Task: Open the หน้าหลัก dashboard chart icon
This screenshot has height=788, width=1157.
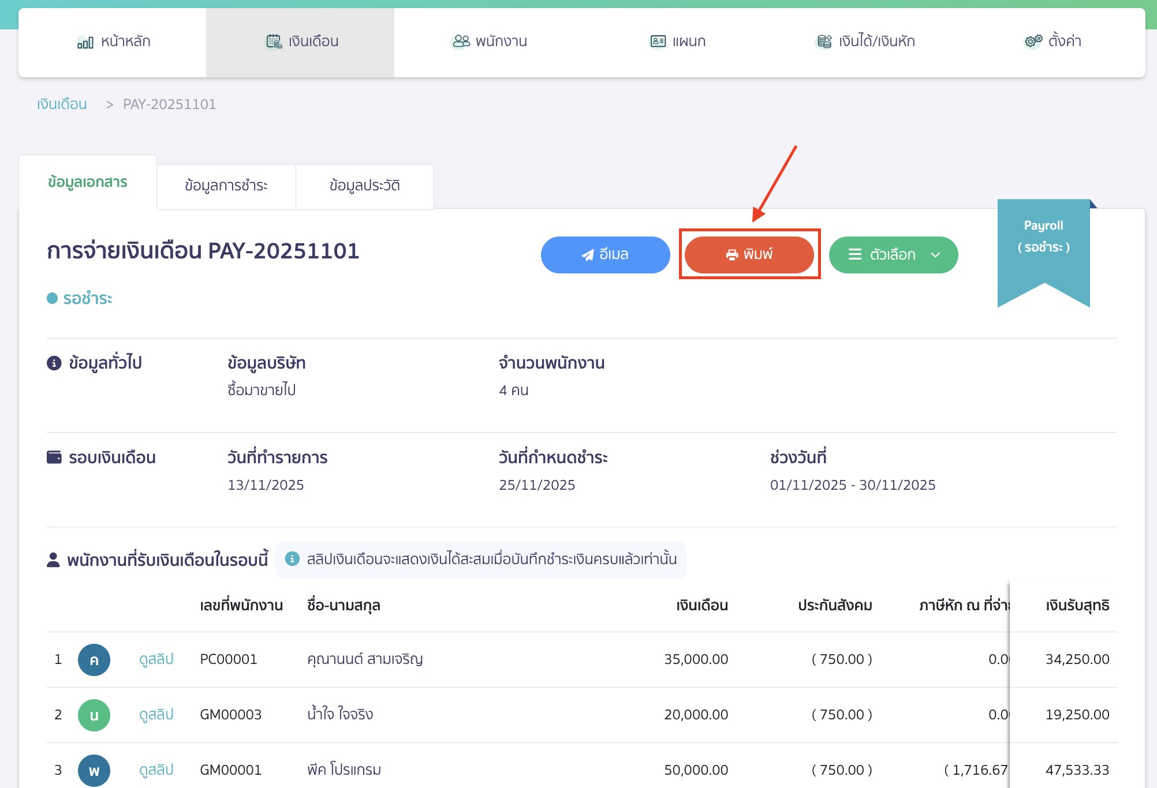Action: 85,42
